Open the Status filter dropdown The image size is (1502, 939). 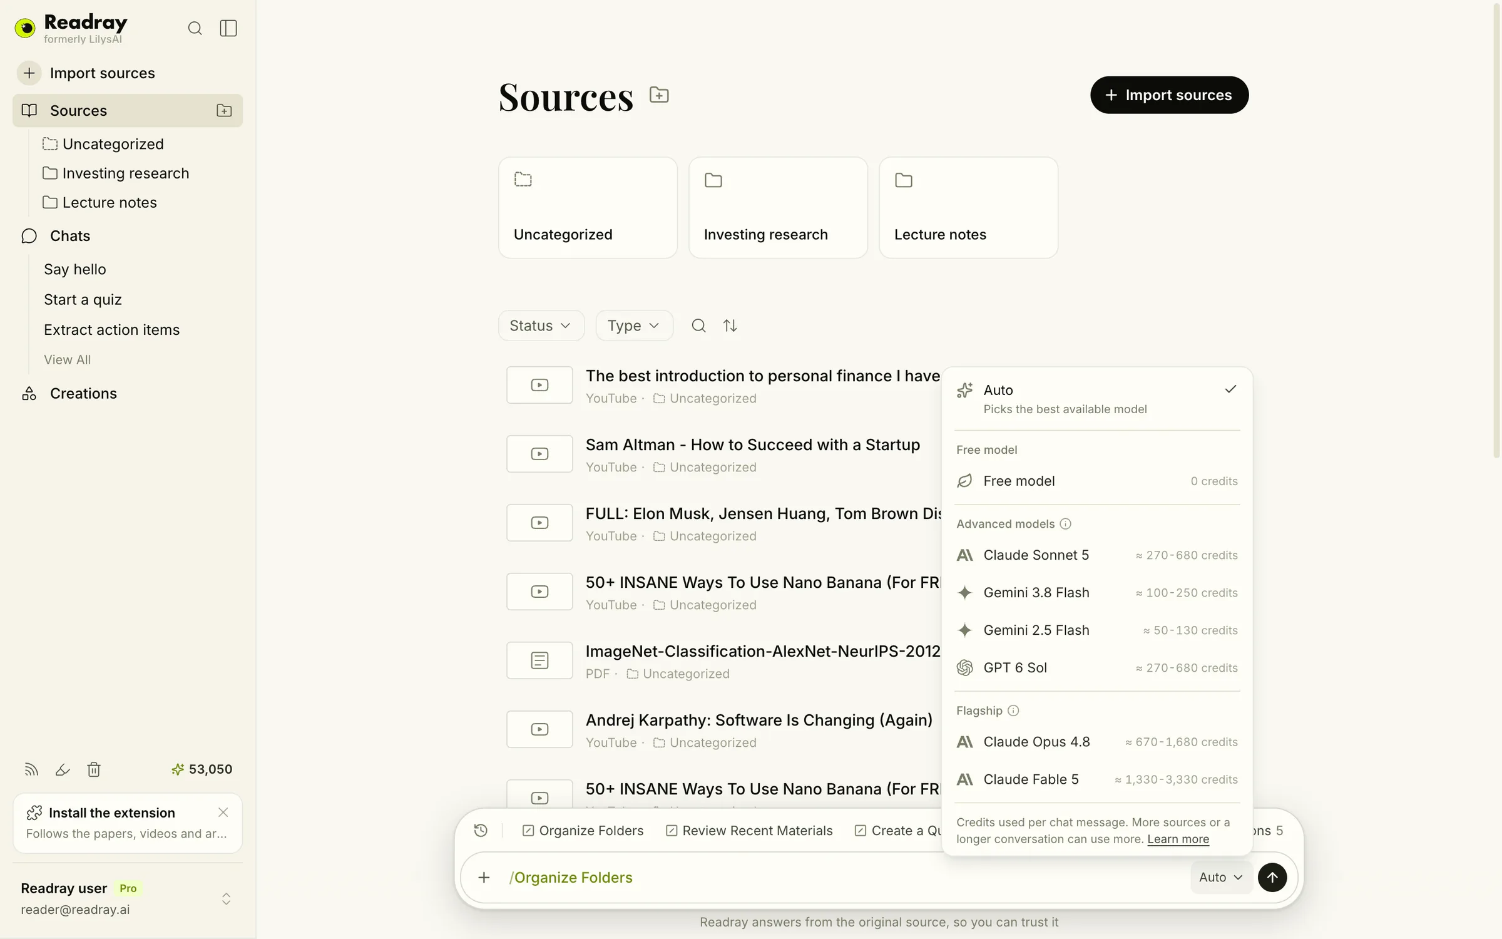tap(541, 326)
